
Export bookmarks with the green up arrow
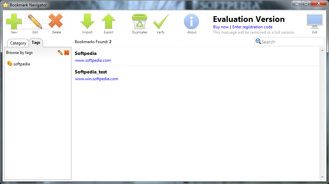108,21
